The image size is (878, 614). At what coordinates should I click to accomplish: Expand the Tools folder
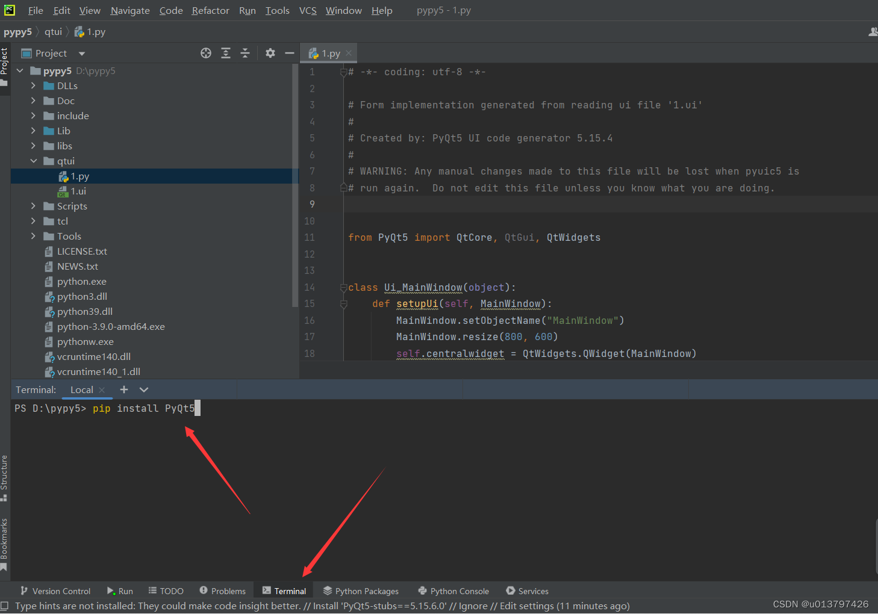(x=33, y=236)
